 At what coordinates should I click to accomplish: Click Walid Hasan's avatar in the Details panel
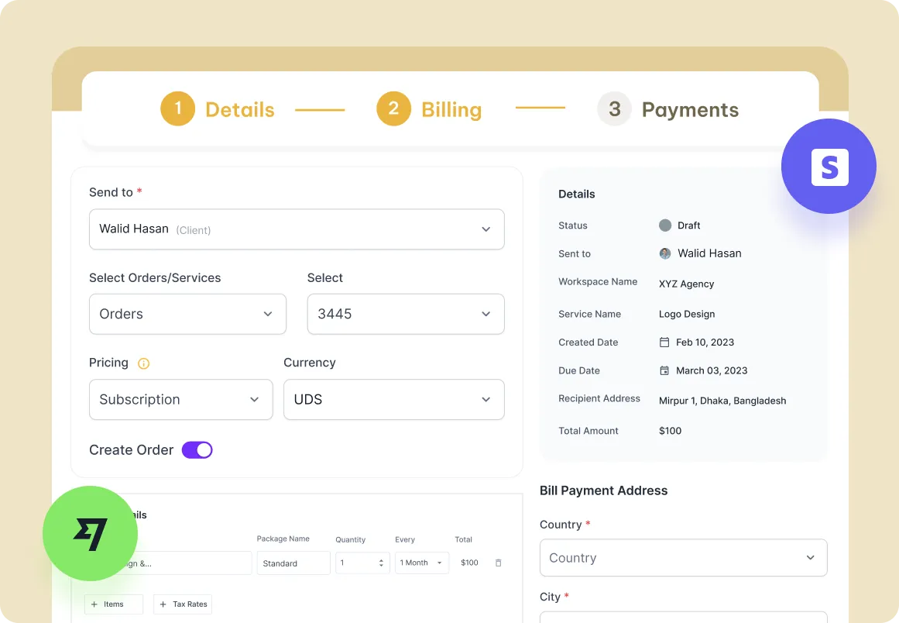pyautogui.click(x=664, y=253)
